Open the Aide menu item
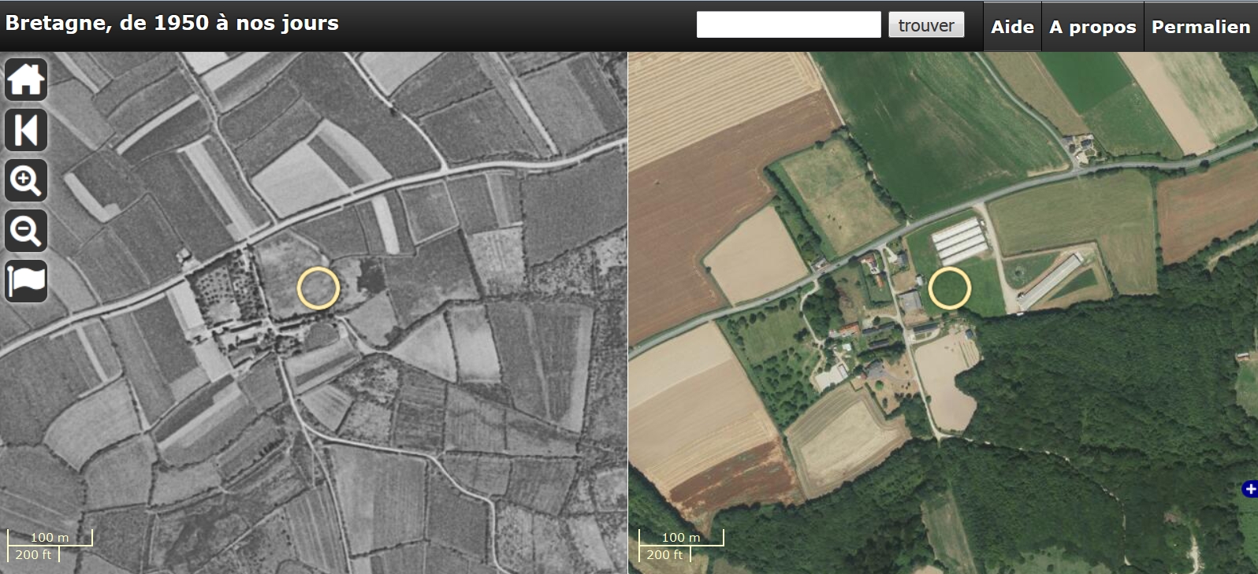 point(1012,27)
